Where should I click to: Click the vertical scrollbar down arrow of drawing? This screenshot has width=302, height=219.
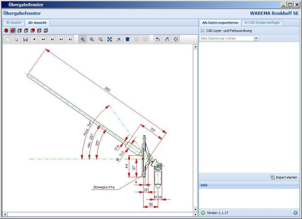[x=195, y=209]
